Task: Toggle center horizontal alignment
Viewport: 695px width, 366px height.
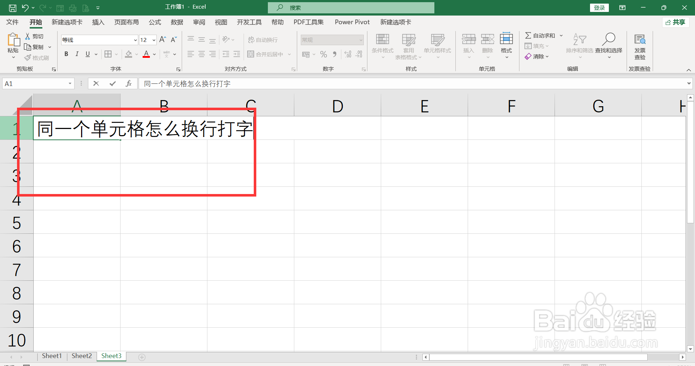Action: coord(202,54)
